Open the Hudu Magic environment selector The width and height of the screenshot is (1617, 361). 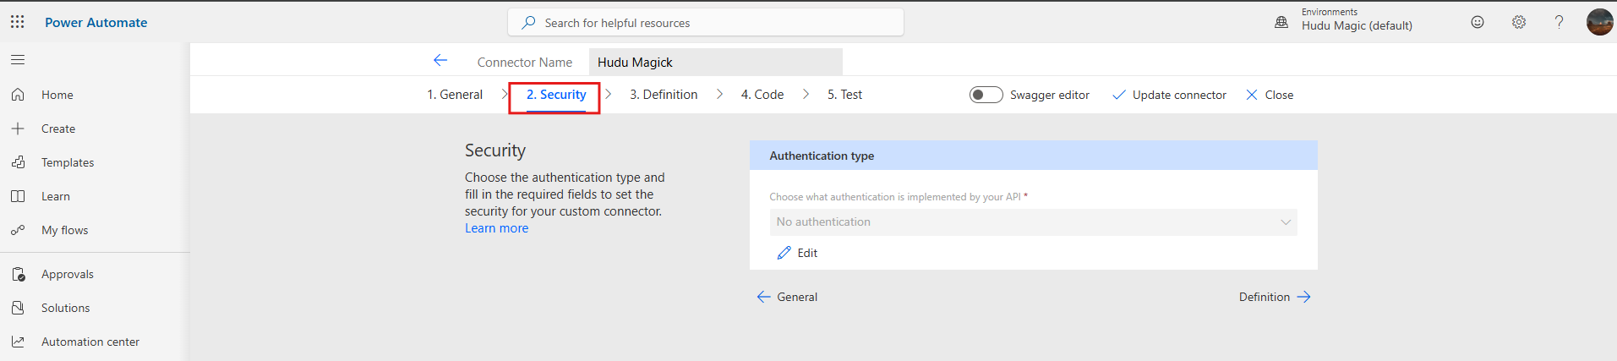pyautogui.click(x=1356, y=19)
